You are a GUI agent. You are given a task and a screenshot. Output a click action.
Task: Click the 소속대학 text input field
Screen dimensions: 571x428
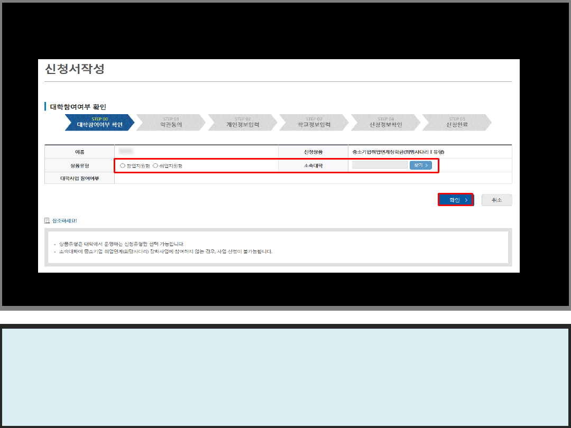380,165
